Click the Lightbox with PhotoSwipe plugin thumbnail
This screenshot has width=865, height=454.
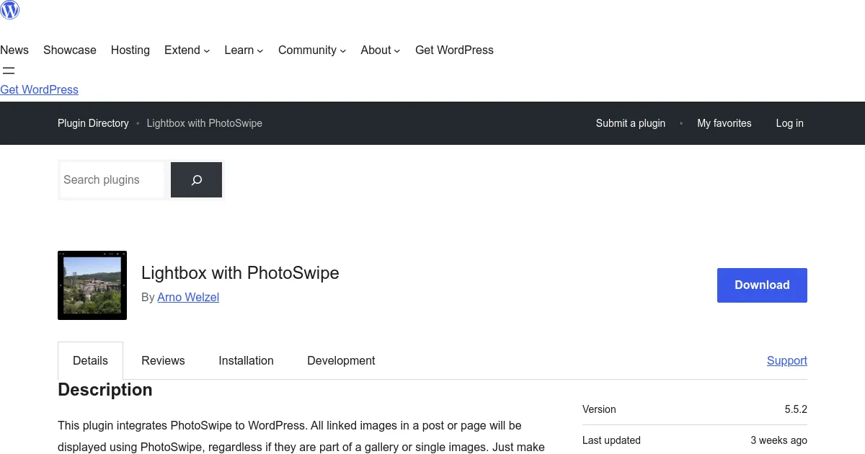click(92, 285)
